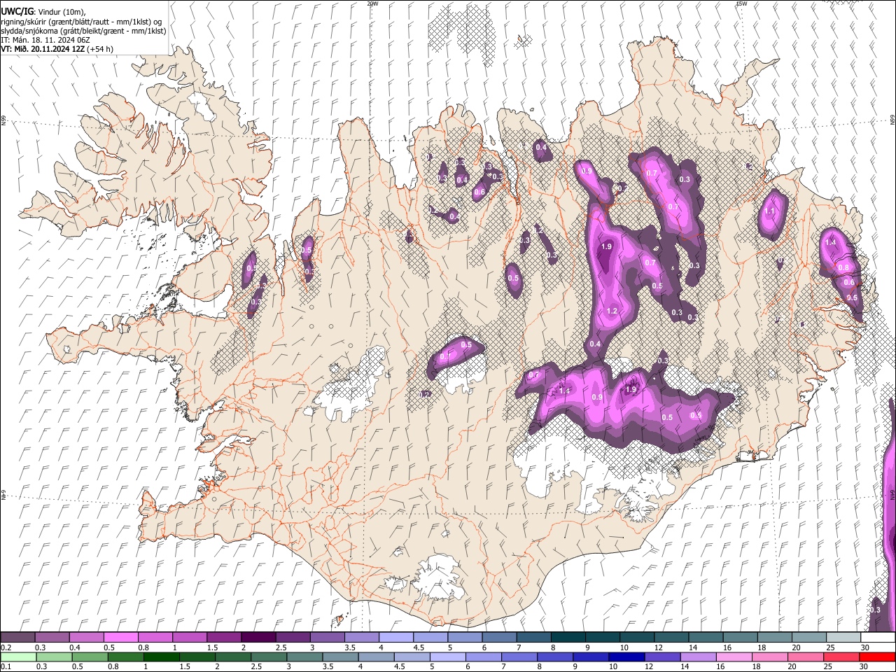The height and width of the screenshot is (672, 896).
Task: Click the 'slydda/snjókoma (grátt/bleikt/grænt' description line
Action: 83,31
